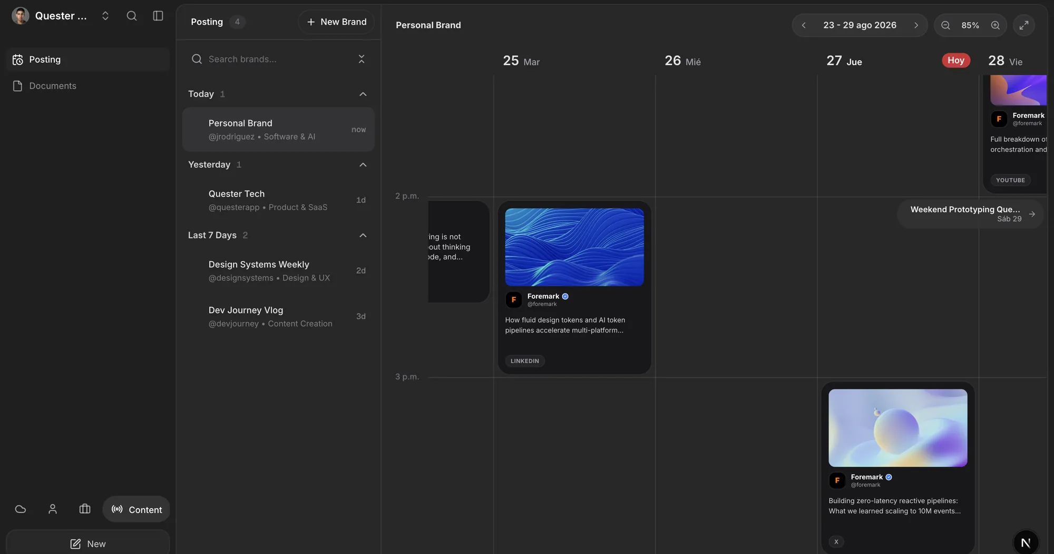
Task: Zoom out the calendar view
Action: point(945,25)
